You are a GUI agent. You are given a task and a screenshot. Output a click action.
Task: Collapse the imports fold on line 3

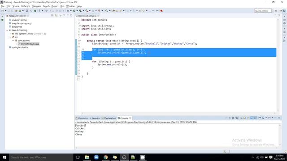point(80,26)
